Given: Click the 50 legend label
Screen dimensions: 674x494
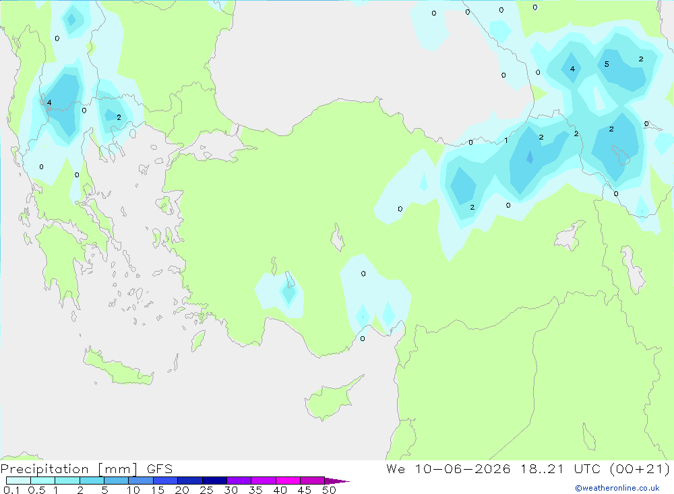Looking at the screenshot, I should tap(330, 490).
